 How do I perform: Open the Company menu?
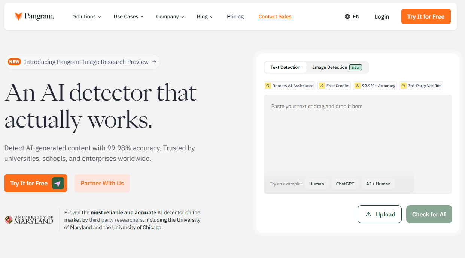[x=170, y=16]
